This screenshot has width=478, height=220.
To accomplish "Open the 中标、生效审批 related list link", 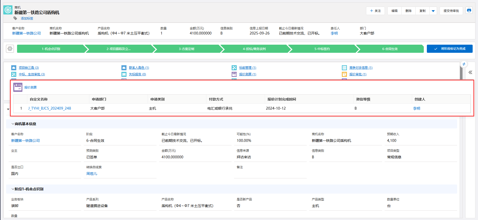I will [x=32, y=74].
